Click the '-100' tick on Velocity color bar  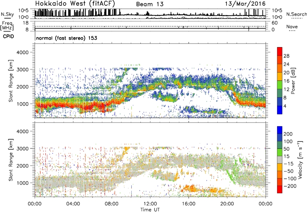290,179
